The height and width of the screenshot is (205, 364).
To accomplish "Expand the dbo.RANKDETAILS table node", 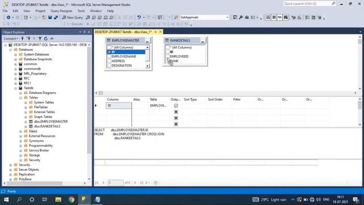I will tap(26, 126).
